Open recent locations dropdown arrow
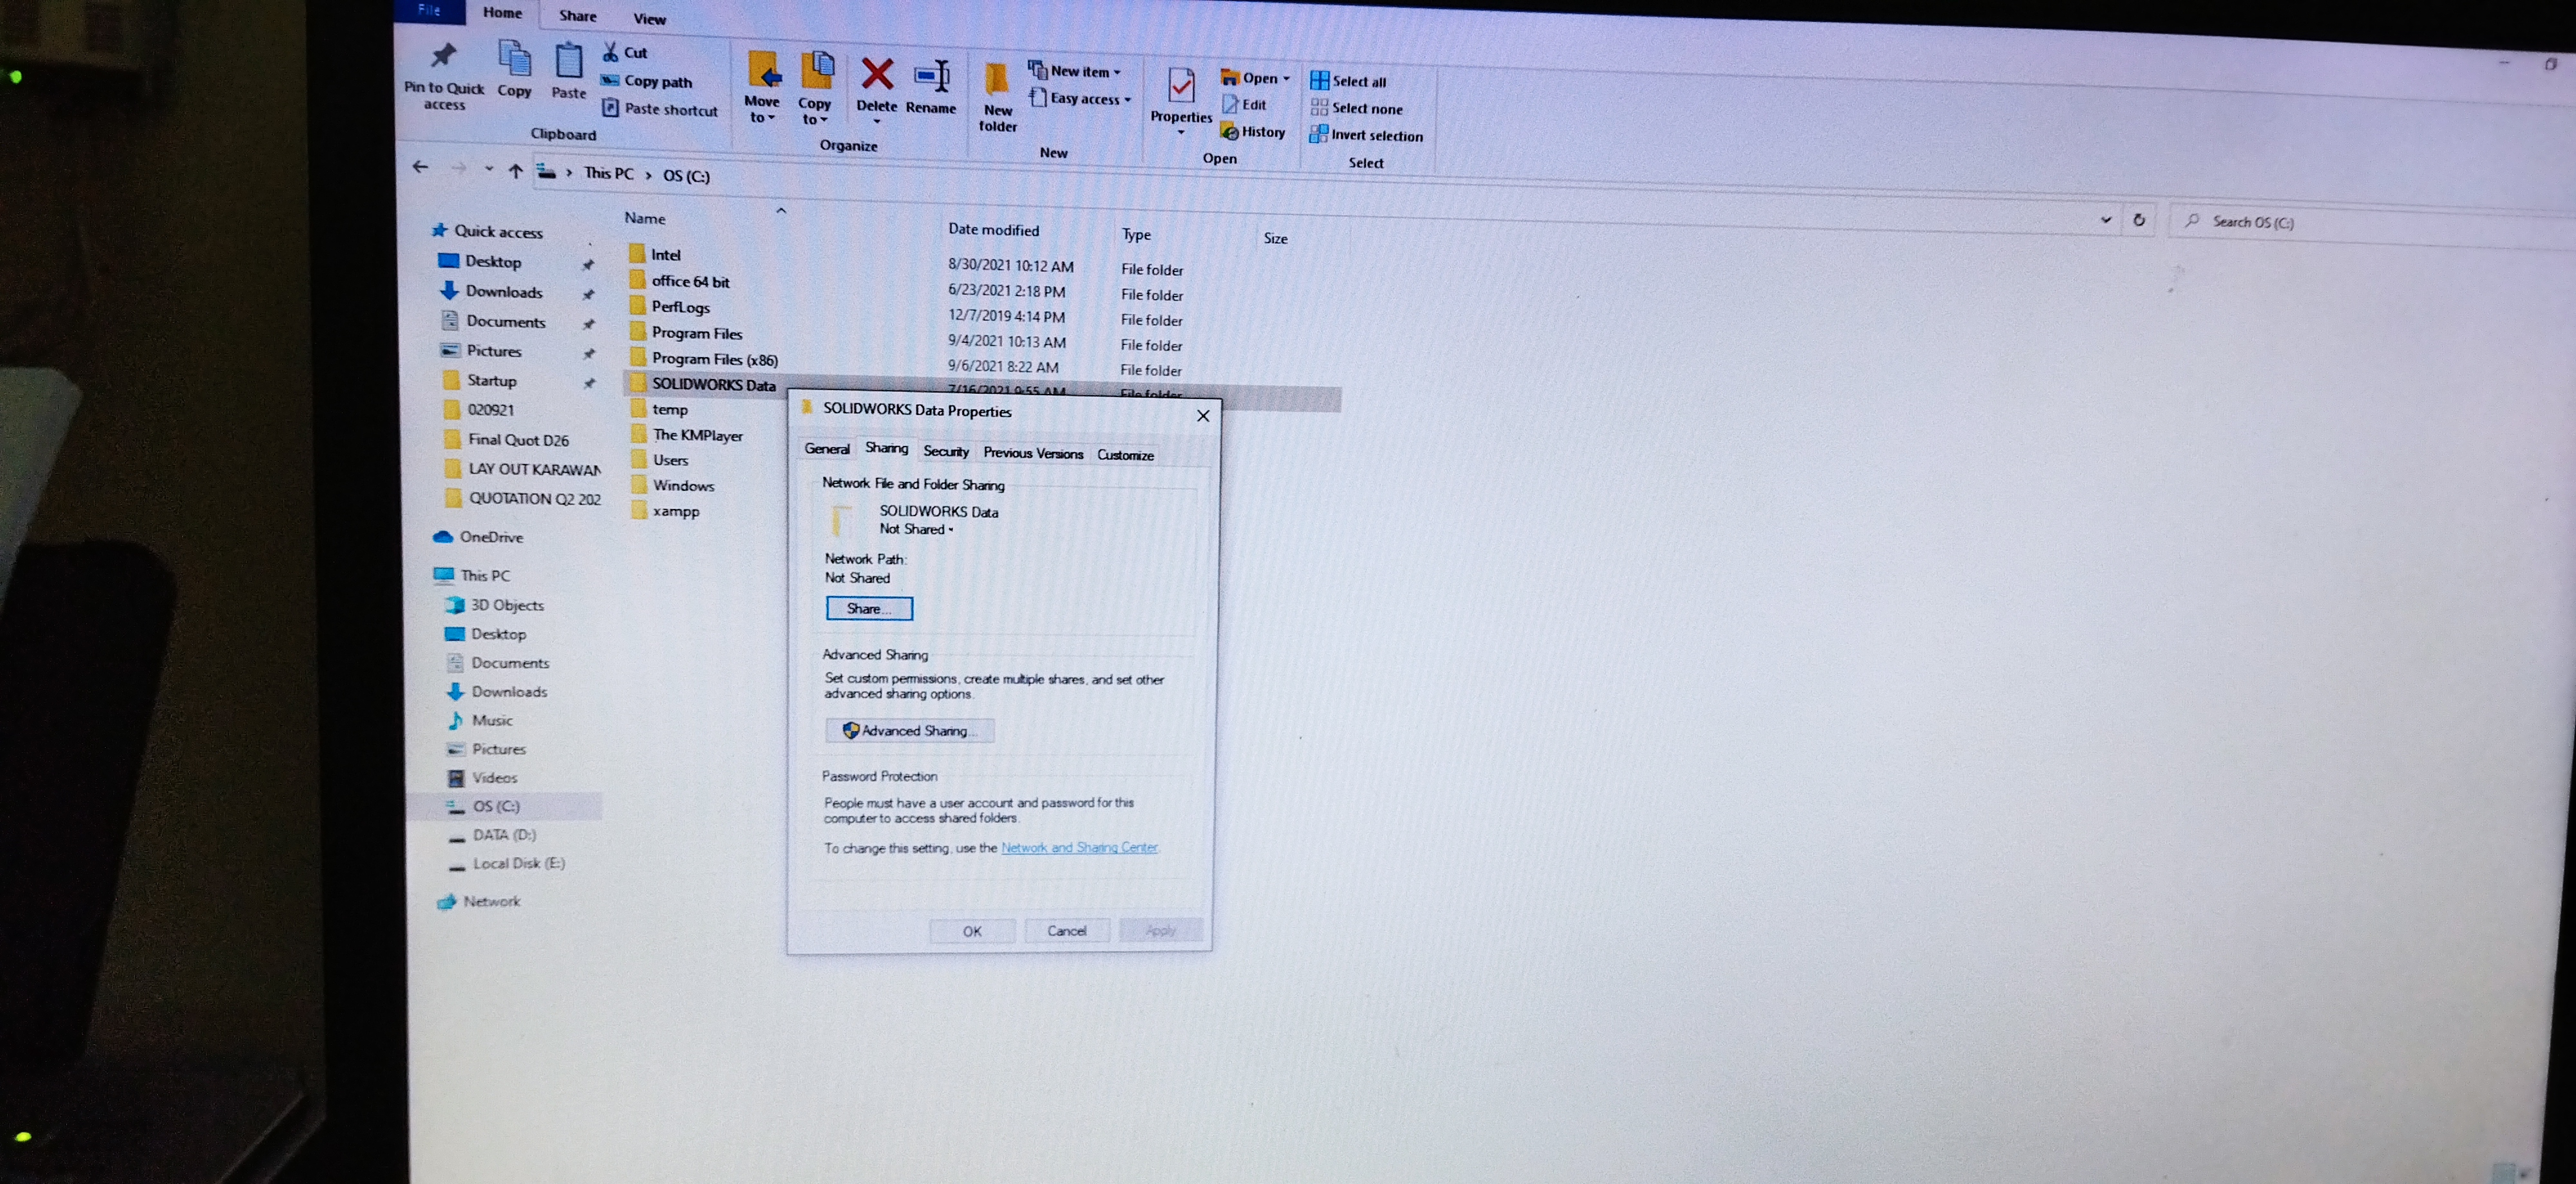The height and width of the screenshot is (1184, 2576). (488, 169)
